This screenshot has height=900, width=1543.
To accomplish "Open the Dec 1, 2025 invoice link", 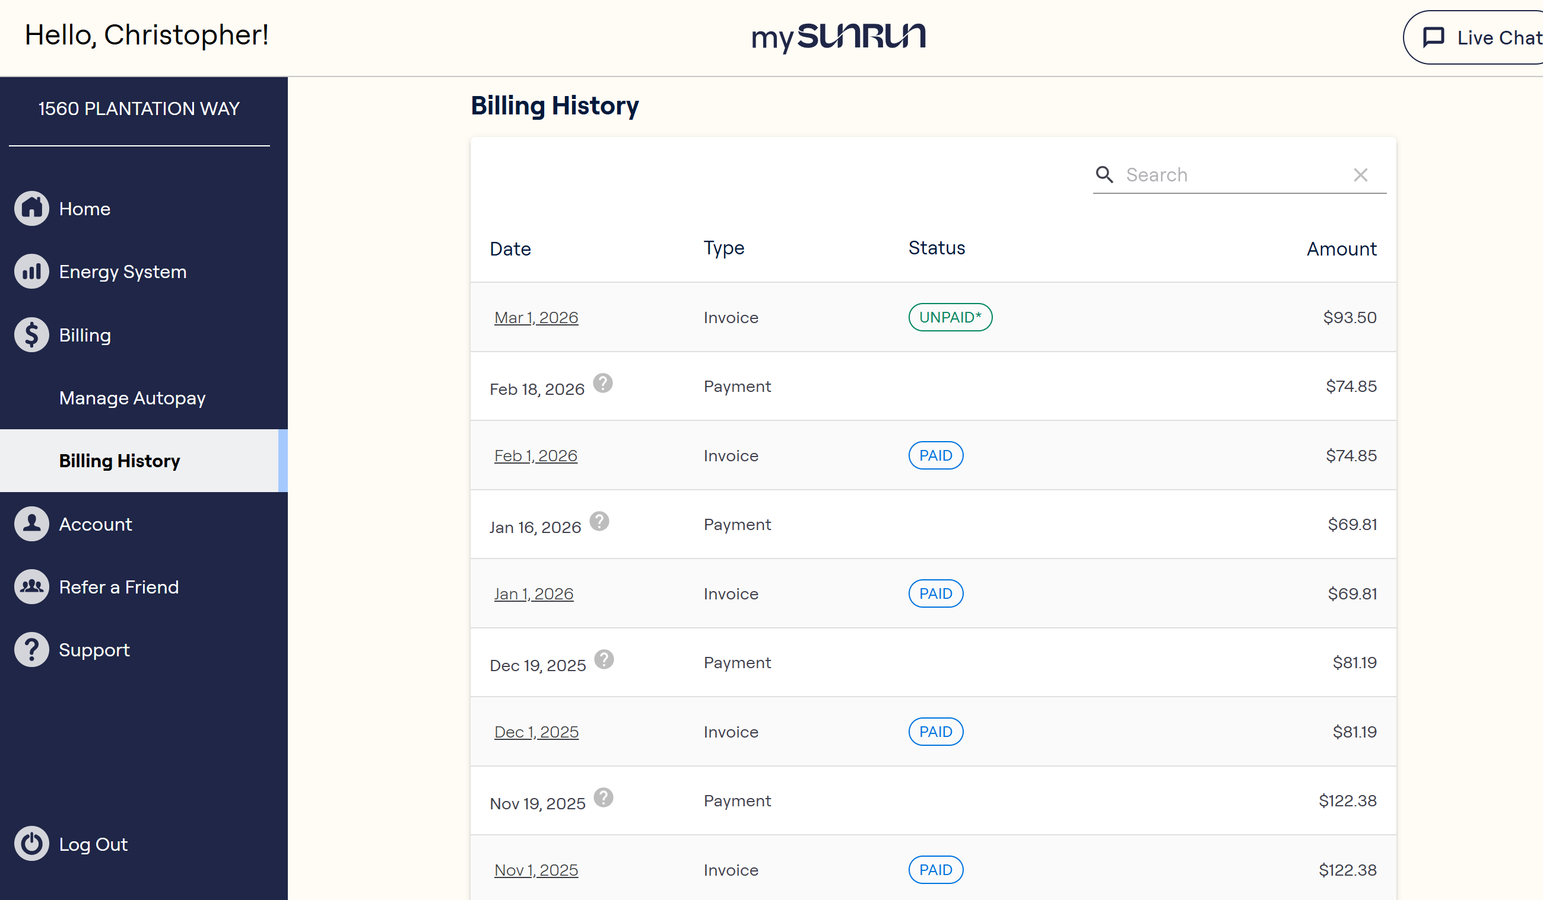I will click(x=536, y=732).
